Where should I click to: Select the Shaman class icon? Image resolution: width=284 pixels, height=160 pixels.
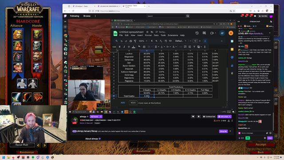point(38,97)
